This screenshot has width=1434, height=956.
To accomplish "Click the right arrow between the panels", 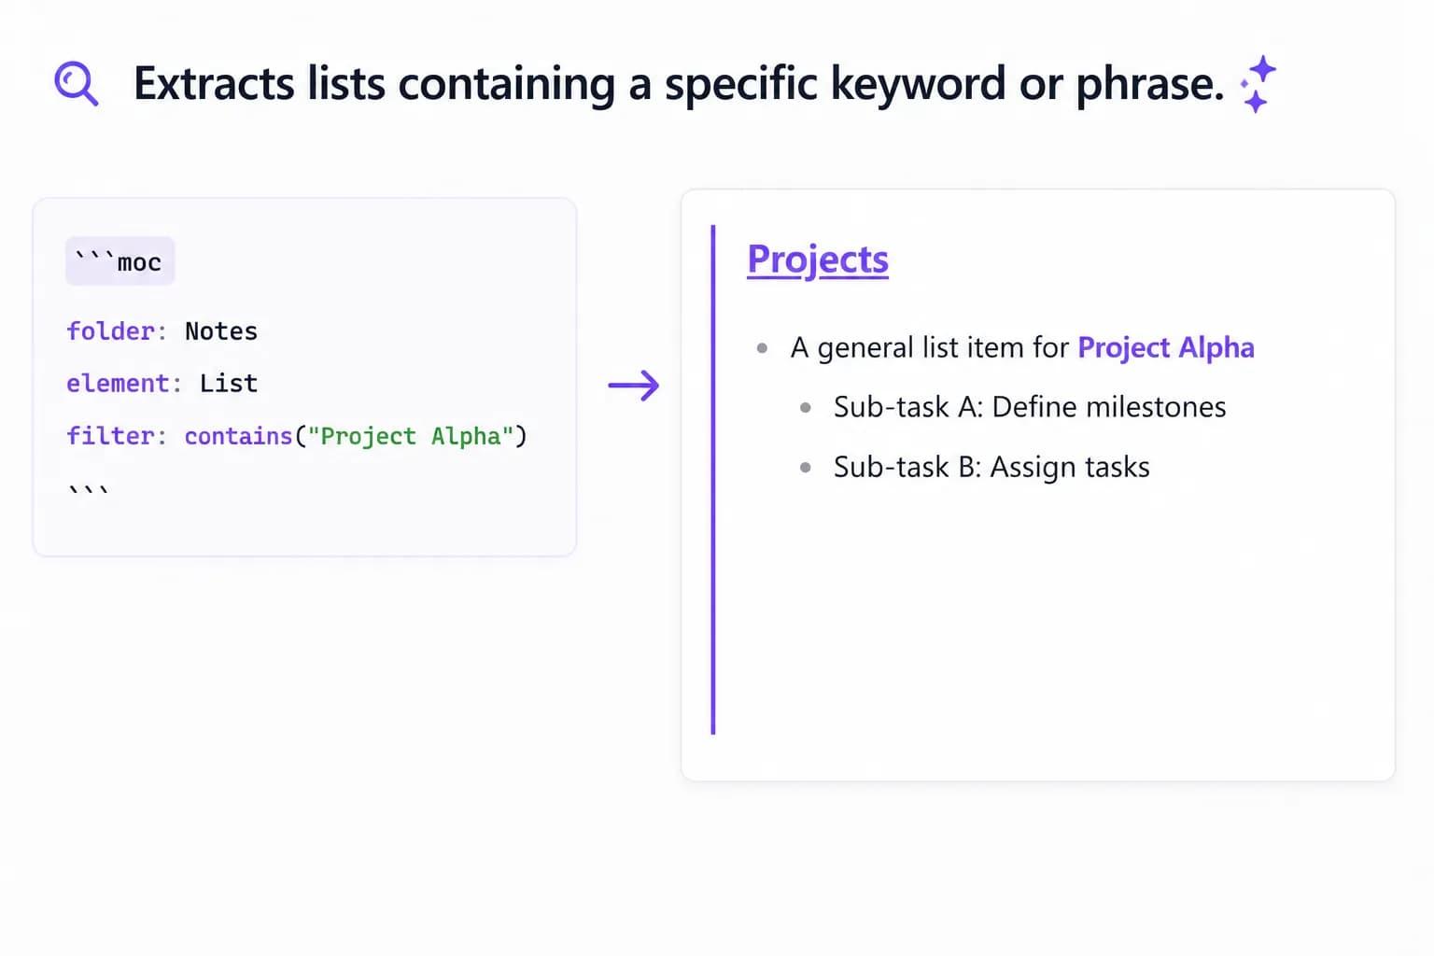I will (x=634, y=385).
